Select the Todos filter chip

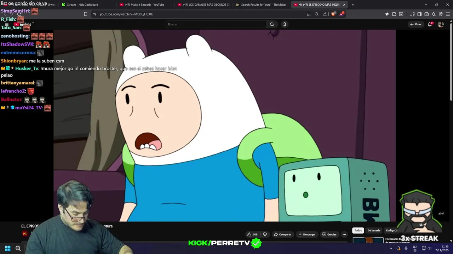coord(358,230)
